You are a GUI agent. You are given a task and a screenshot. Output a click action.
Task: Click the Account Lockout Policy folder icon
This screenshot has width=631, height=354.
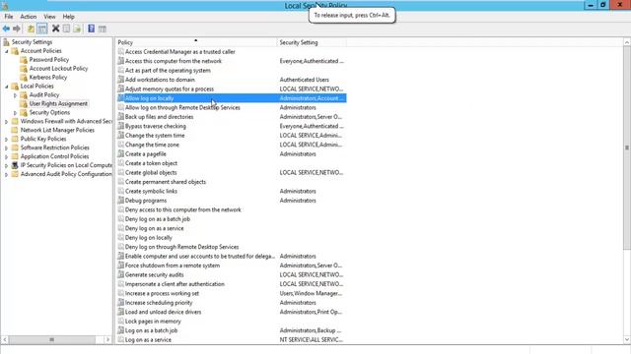click(x=24, y=69)
